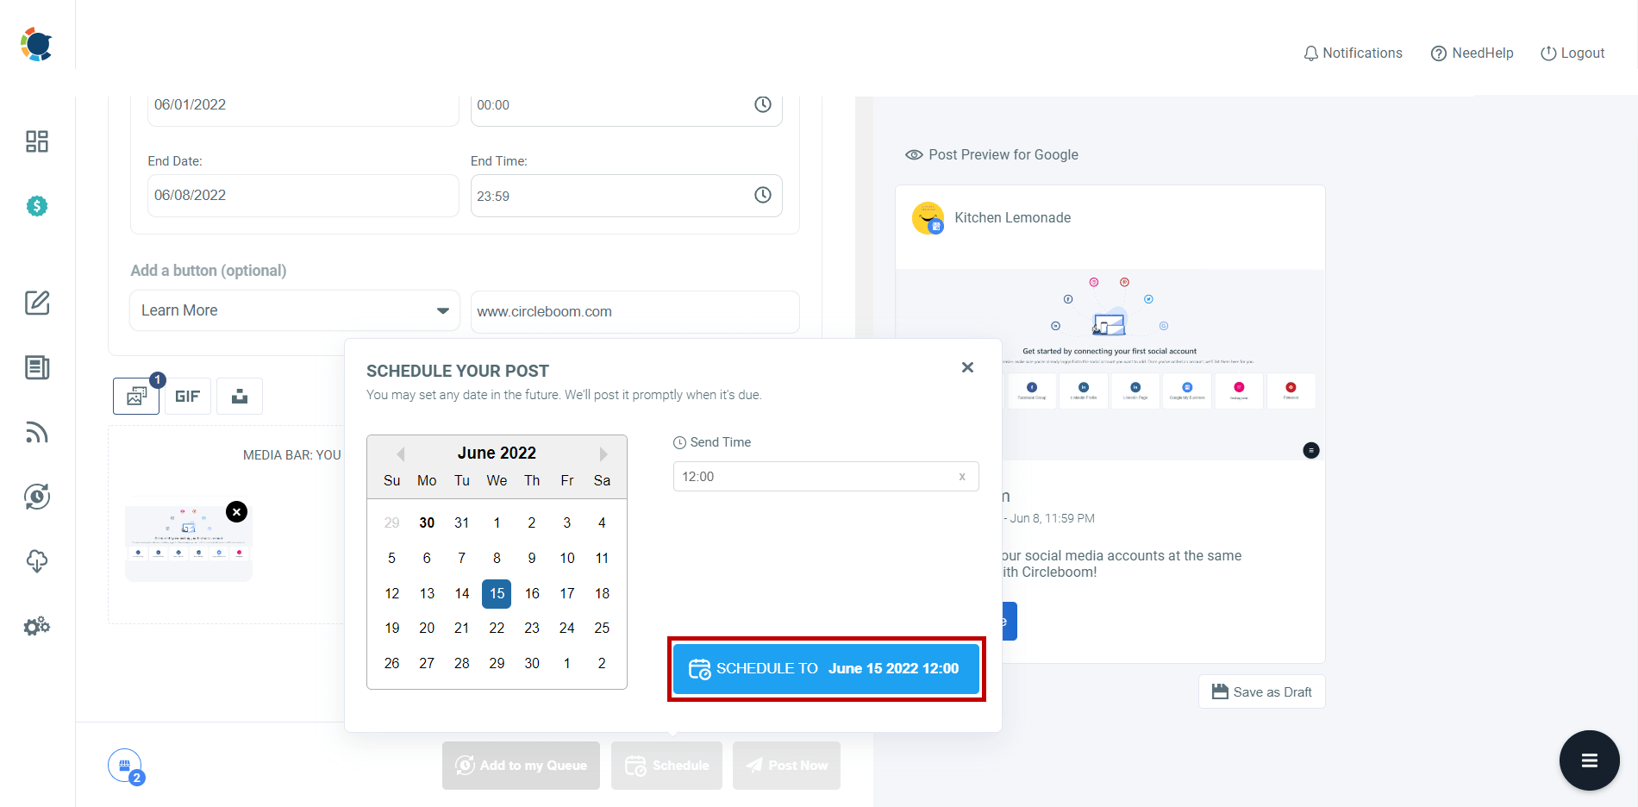Viewport: 1638px width, 807px height.
Task: Clear the 12:00 send time field
Action: click(961, 476)
